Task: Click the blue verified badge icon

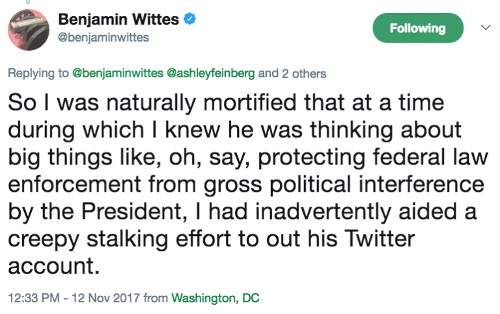Action: tap(189, 20)
